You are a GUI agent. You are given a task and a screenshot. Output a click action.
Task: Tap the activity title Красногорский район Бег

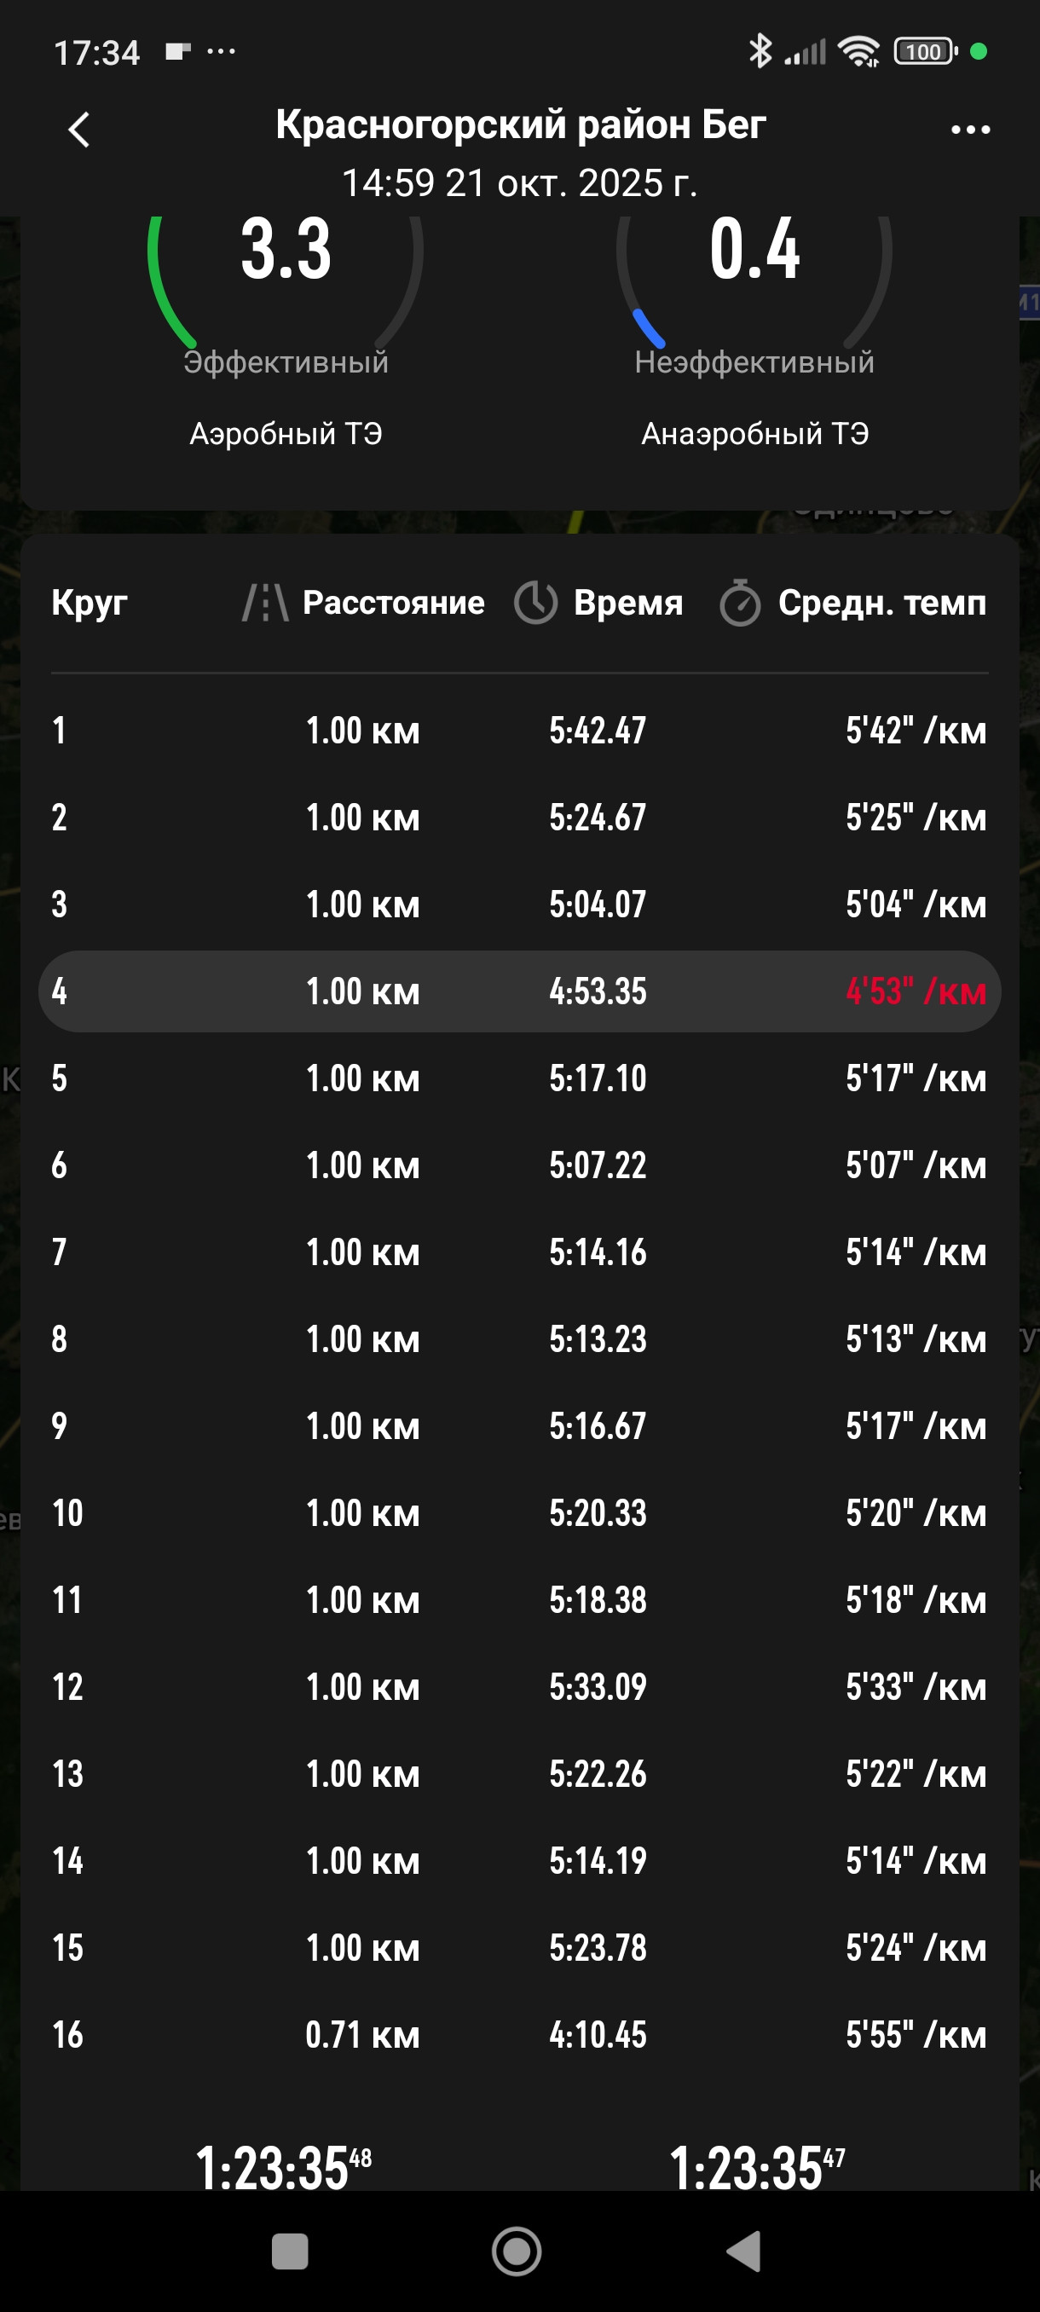click(x=521, y=124)
